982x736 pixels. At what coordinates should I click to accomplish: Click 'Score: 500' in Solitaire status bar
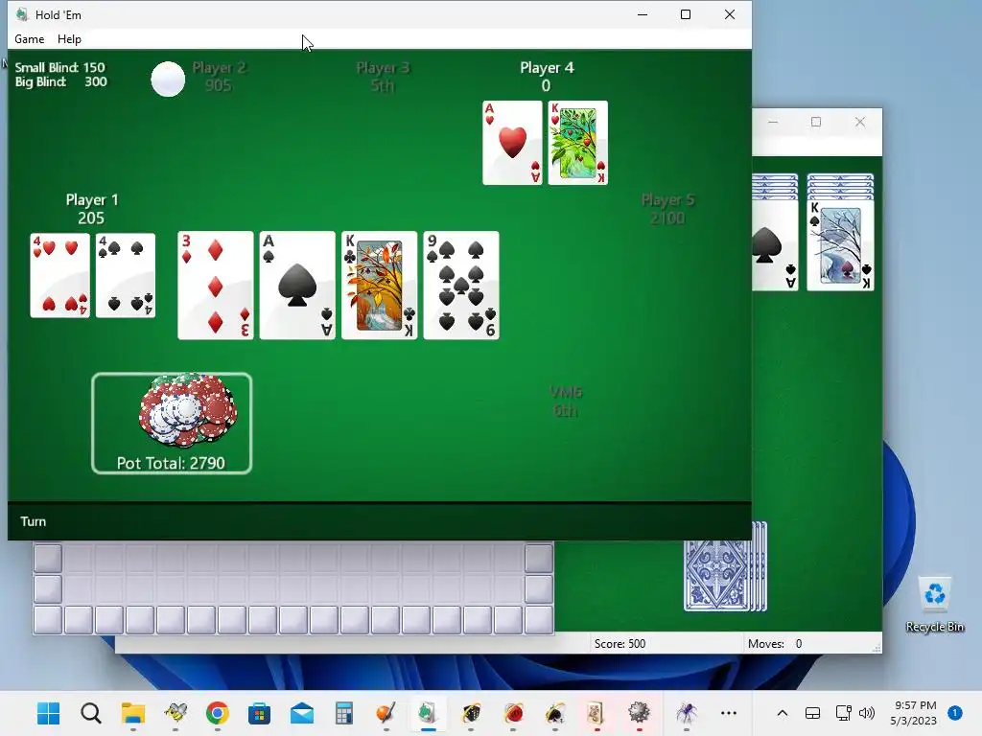point(620,643)
